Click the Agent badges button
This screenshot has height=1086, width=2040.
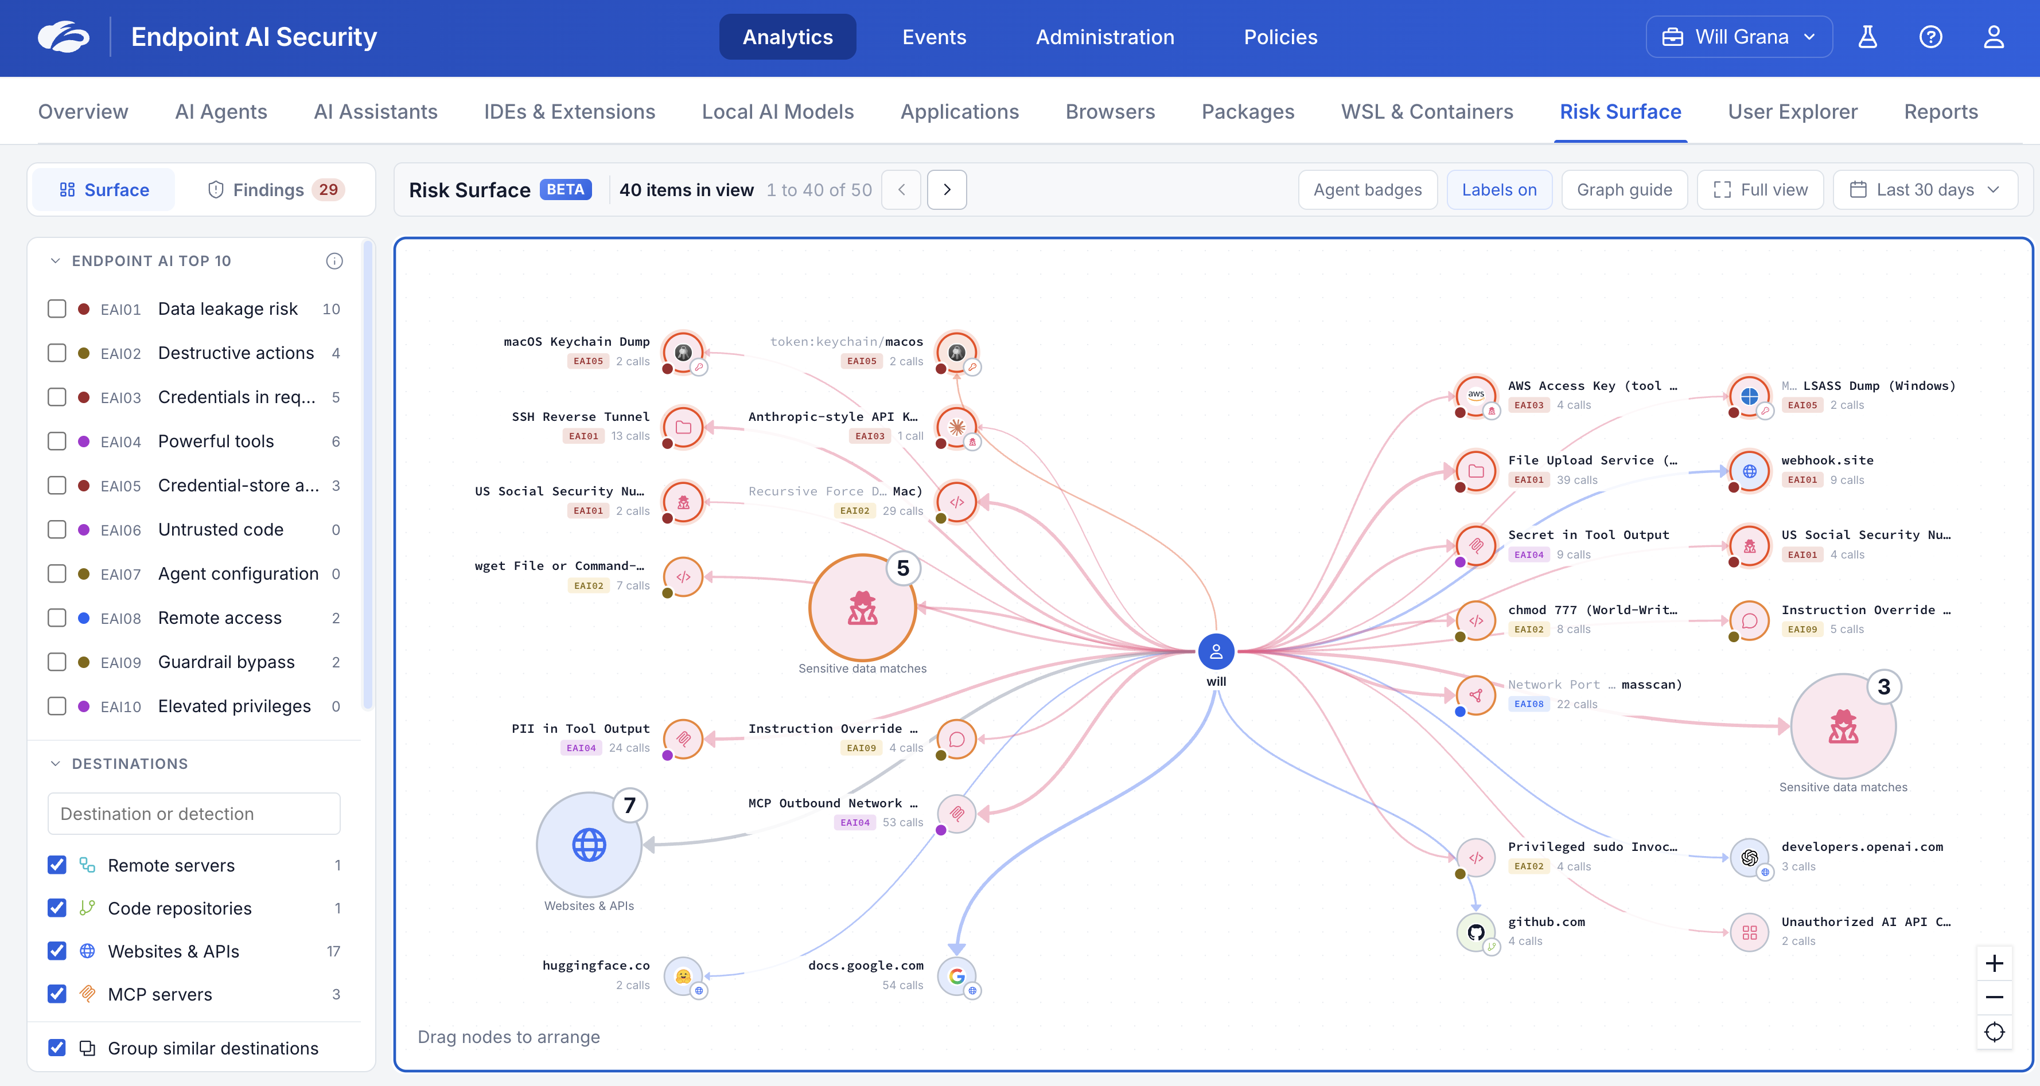[x=1368, y=190]
